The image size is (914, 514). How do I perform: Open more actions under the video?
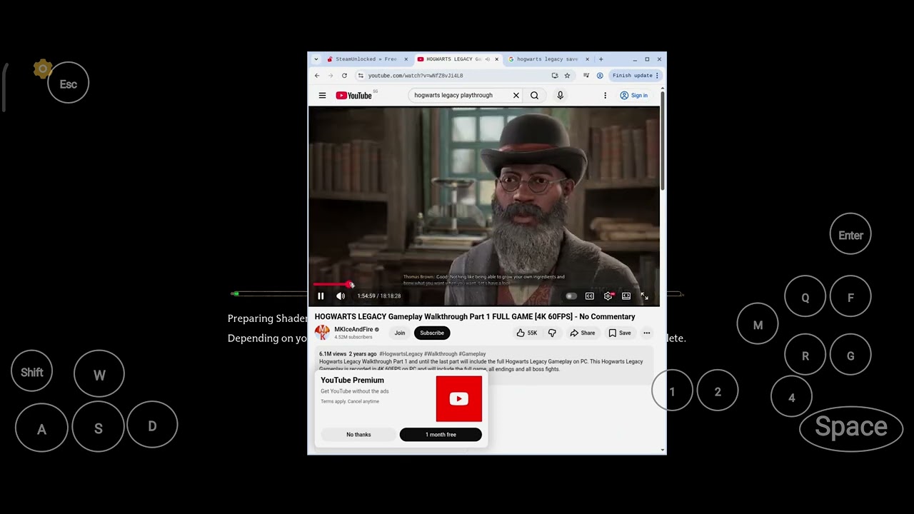[647, 333]
